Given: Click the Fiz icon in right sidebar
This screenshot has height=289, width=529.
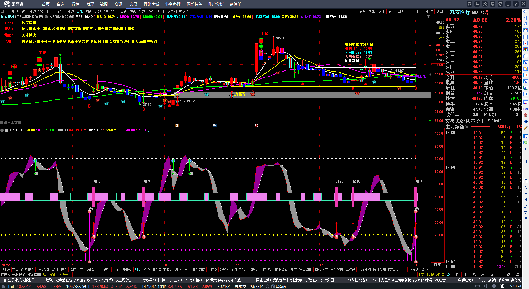Looking at the screenshot, I should 526,81.
